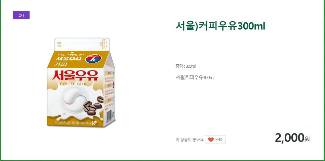325x161 pixels.
Task: Click the like count 390
Action: [219, 140]
